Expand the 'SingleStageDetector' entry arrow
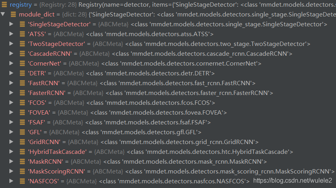 point(11,24)
